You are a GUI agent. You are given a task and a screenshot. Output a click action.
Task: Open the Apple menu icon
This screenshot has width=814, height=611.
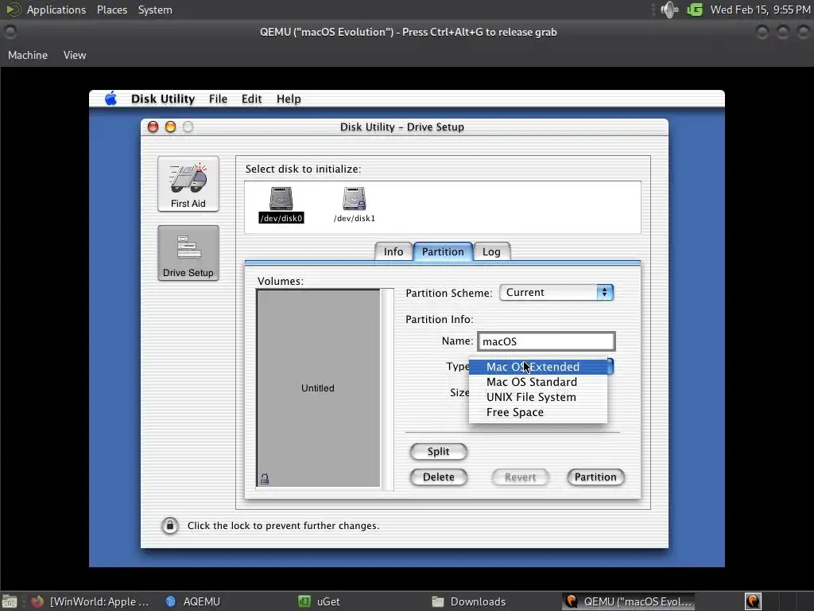110,99
